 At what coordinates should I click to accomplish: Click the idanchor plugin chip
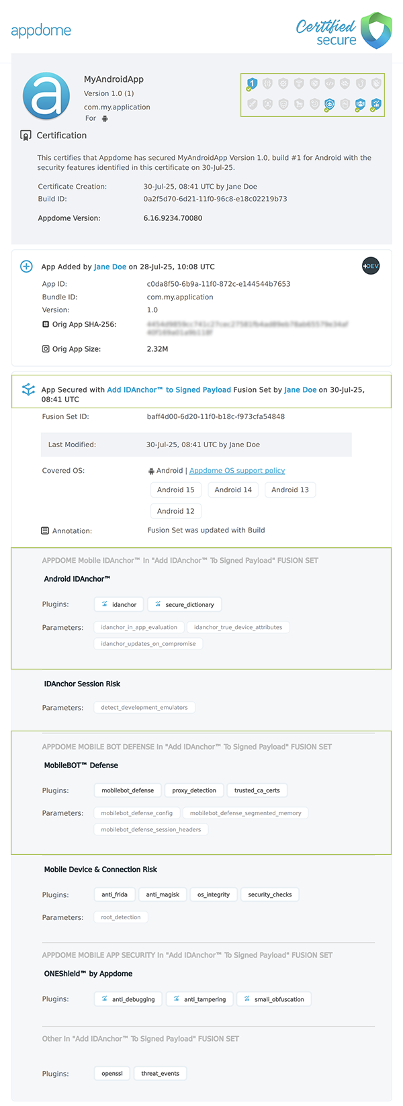pyautogui.click(x=119, y=604)
